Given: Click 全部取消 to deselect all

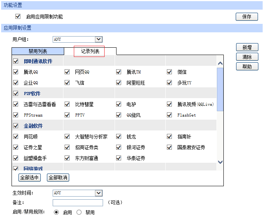Looking at the screenshot, I should coord(58,177).
